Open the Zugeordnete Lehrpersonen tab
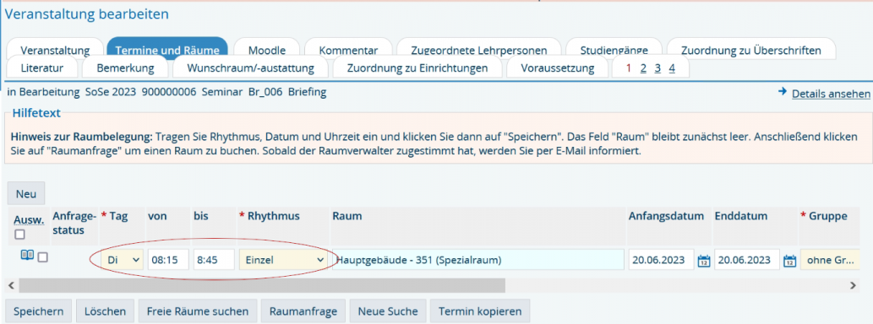 tap(479, 50)
